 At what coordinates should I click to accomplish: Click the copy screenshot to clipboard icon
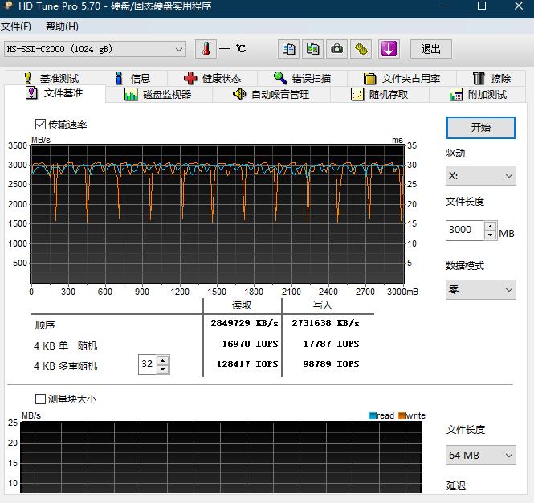coord(312,49)
